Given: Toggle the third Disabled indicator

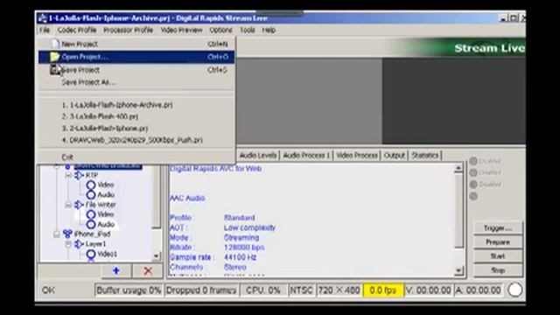Looking at the screenshot, I should (473, 185).
